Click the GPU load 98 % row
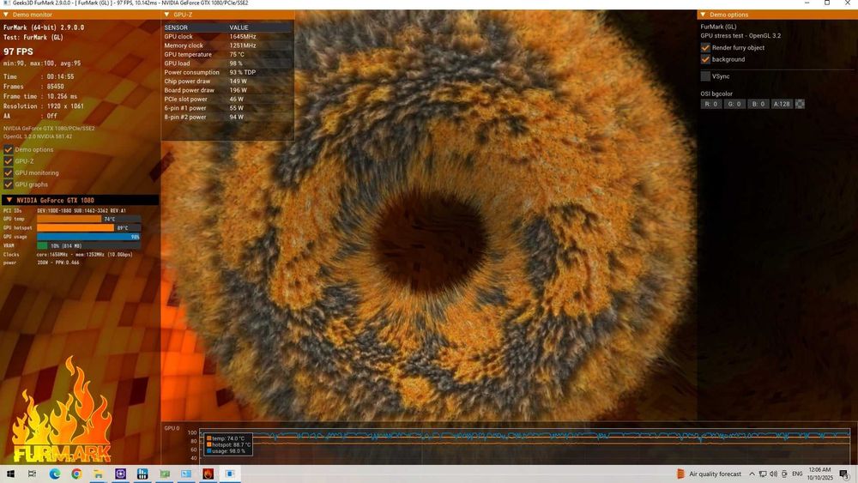 click(x=227, y=63)
